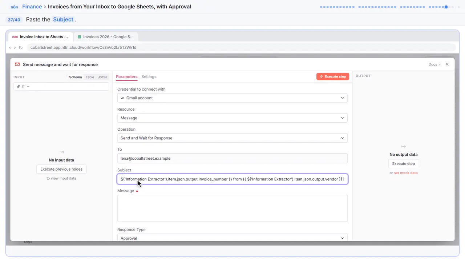Click the highlighted current-step progress dot
This screenshot has width=465, height=262.
(x=446, y=7)
